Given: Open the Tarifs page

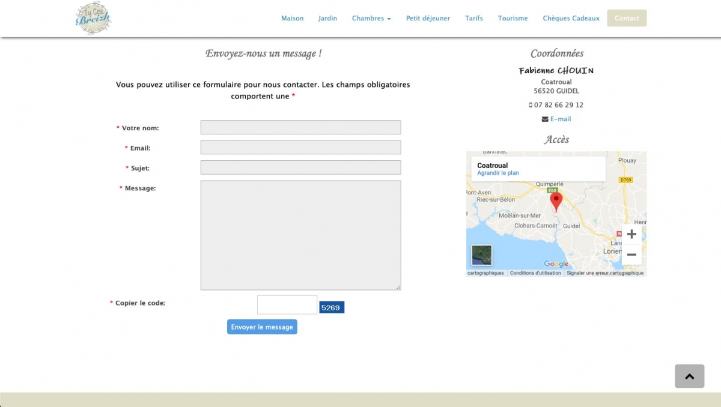Looking at the screenshot, I should click(x=474, y=18).
